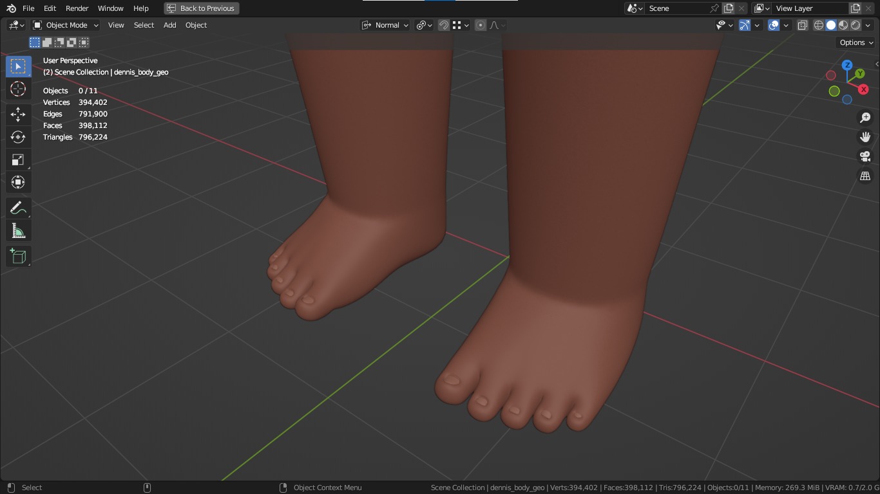
Task: Expand the sidebar with the edge arrow
Action: coord(876,64)
